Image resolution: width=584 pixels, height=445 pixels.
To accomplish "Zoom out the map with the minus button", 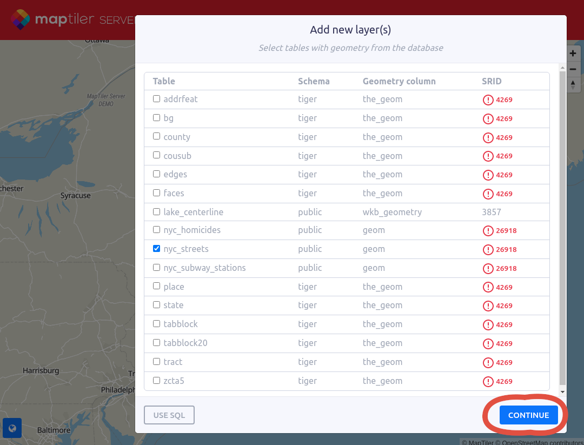I will (x=573, y=69).
